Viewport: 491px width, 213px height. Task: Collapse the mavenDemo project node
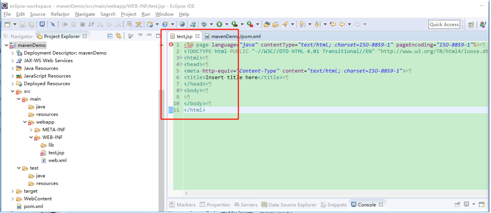click(x=6, y=45)
